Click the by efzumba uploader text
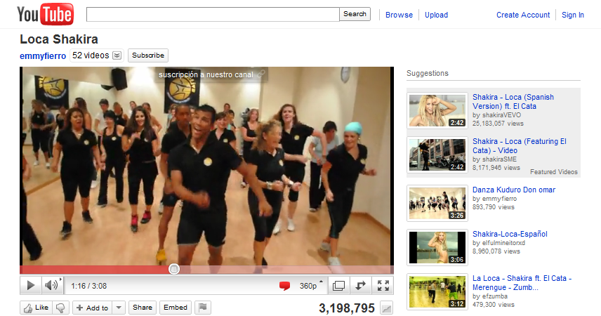The width and height of the screenshot is (601, 316). tap(490, 296)
